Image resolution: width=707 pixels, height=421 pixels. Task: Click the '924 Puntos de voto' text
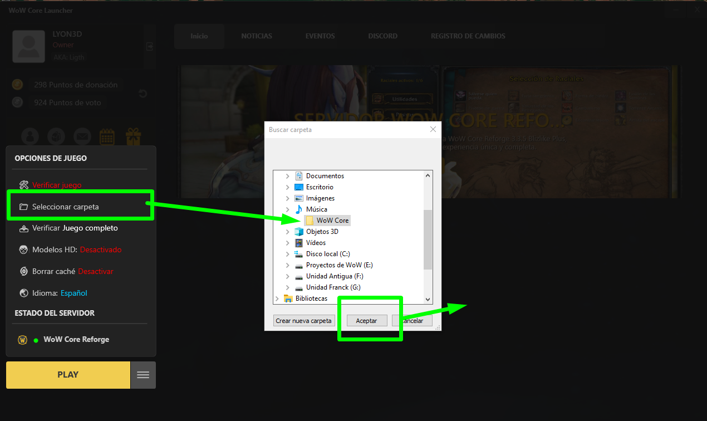click(x=67, y=102)
